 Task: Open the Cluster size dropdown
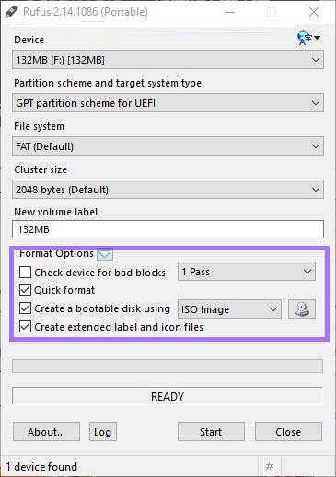pos(168,190)
